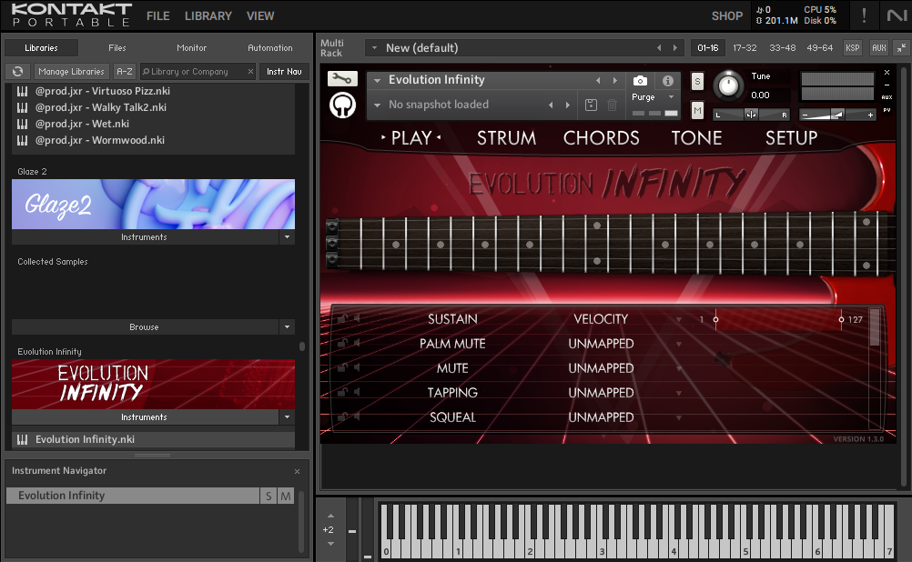Open the Files browser tab
912x562 pixels.
[117, 47]
